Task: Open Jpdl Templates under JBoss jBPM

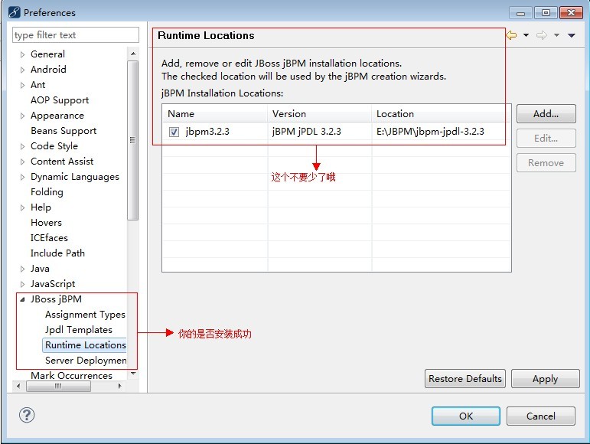Action: pos(78,330)
